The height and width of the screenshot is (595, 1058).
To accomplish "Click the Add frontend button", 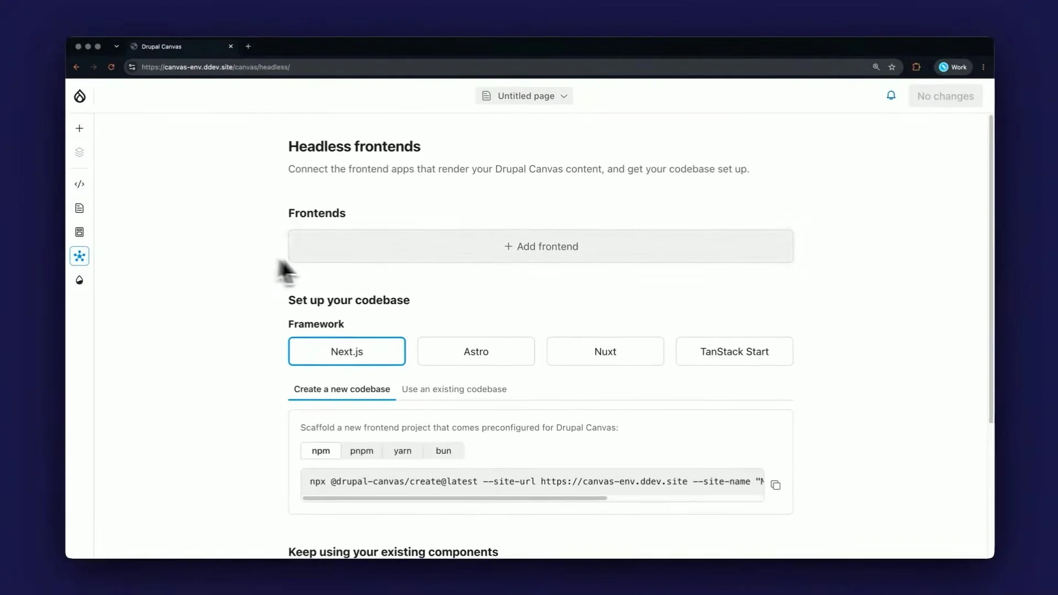I will [x=541, y=246].
